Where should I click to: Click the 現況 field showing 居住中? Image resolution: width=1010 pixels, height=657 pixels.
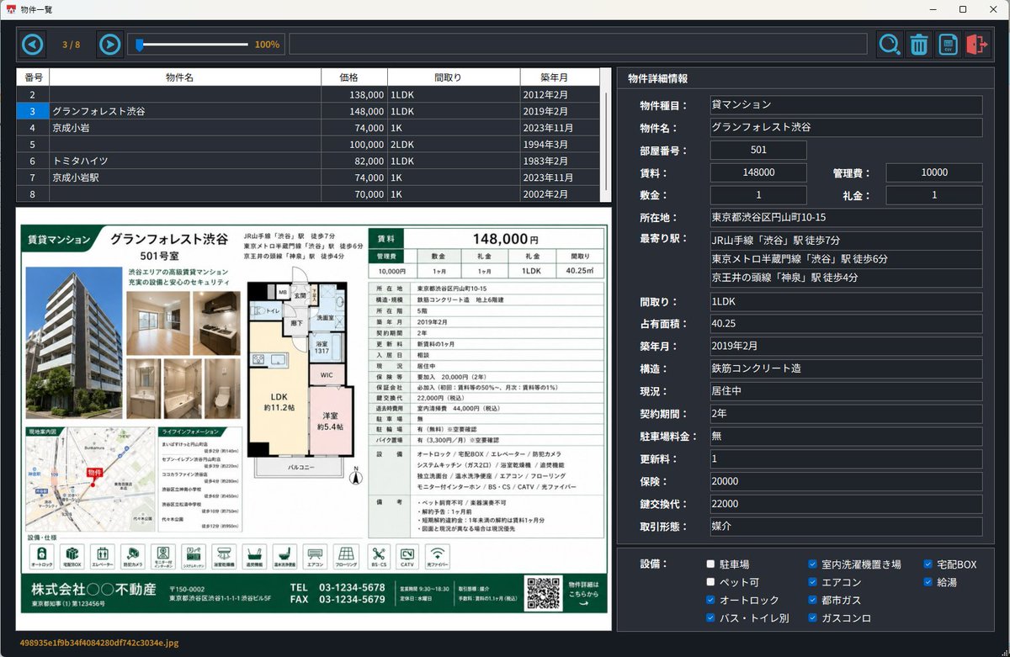point(846,391)
